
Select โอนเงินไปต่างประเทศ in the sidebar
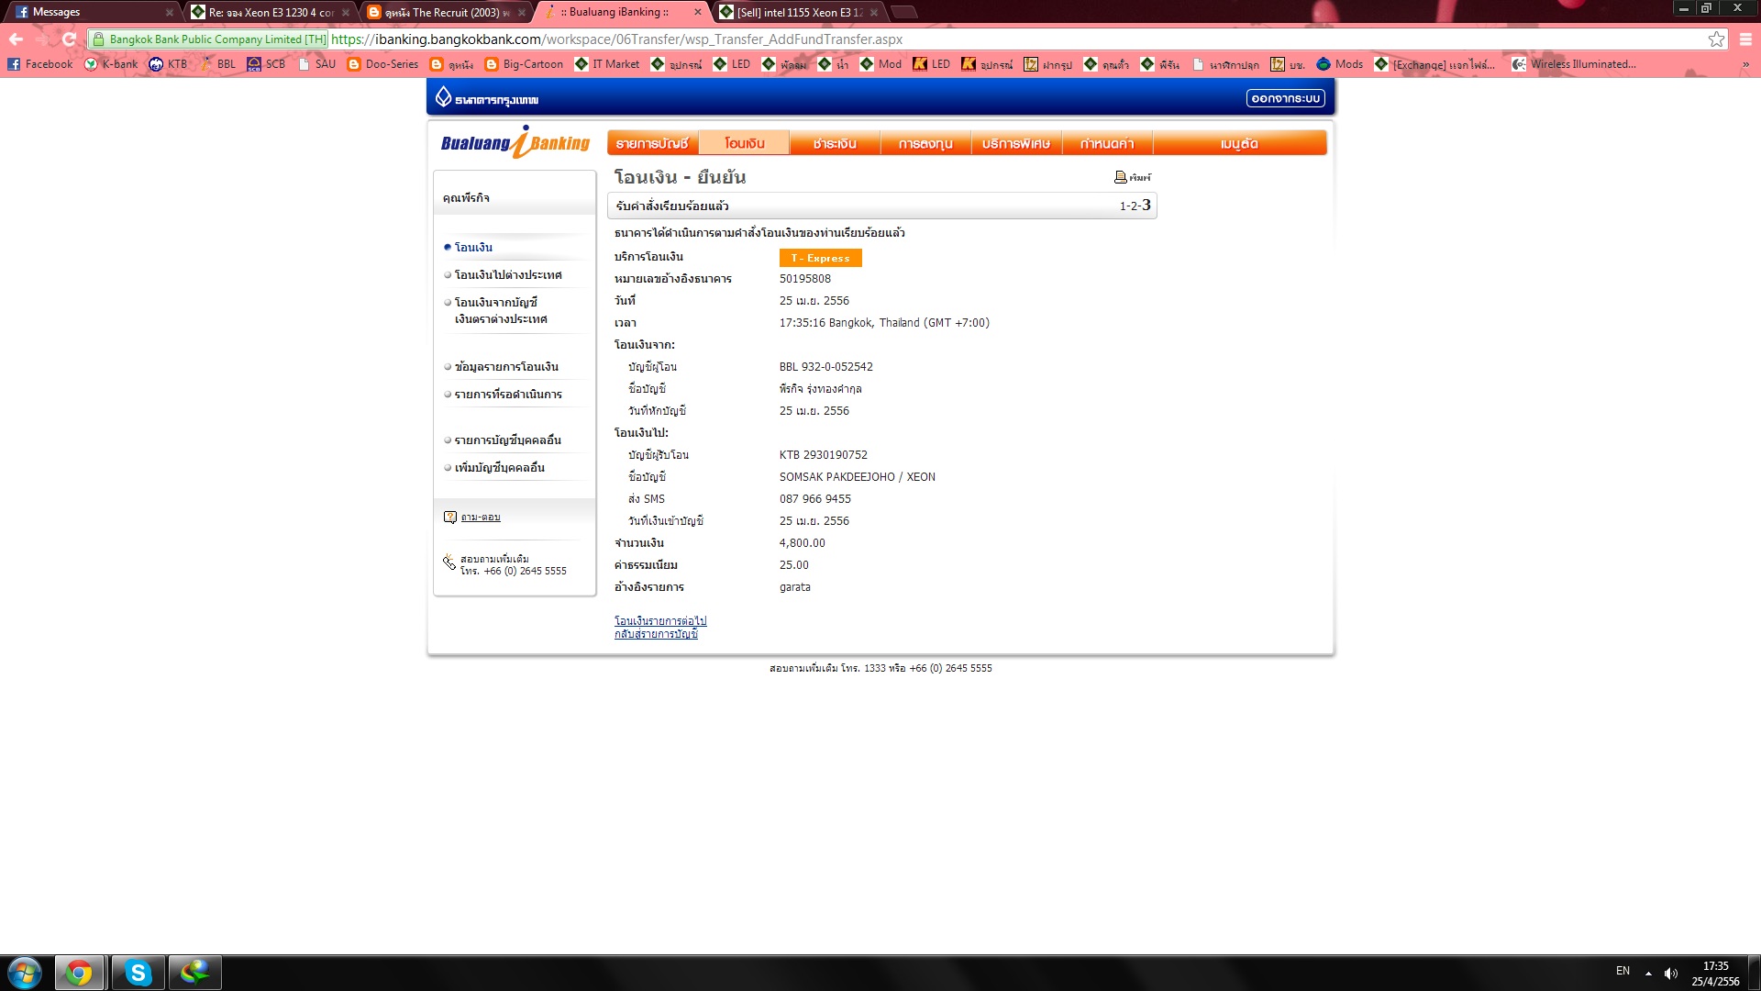coord(508,275)
